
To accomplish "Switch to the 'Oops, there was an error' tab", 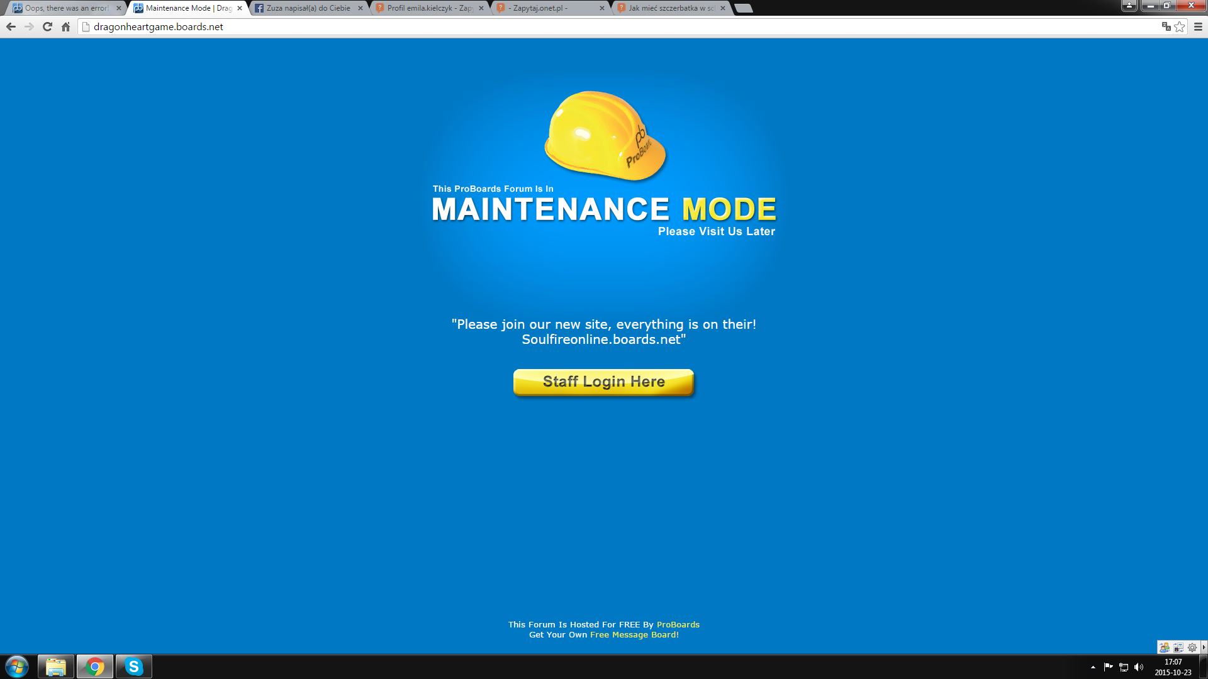I will (x=66, y=8).
